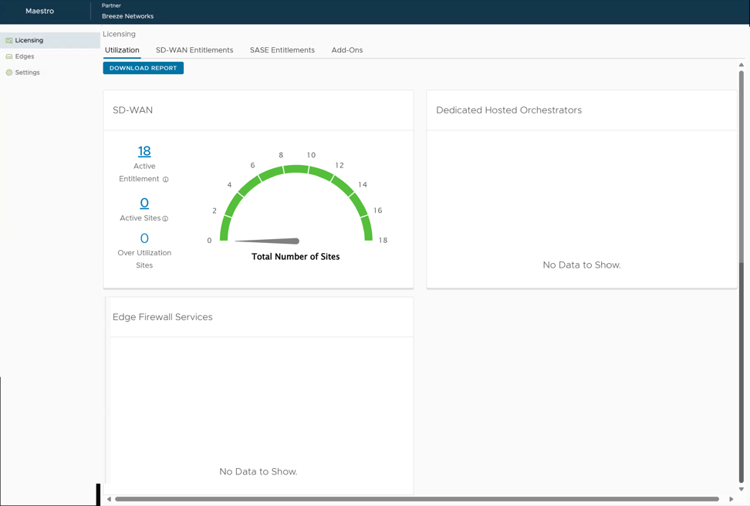The width and height of the screenshot is (750, 506).
Task: Open the Settings gear icon
Action: 7,73
